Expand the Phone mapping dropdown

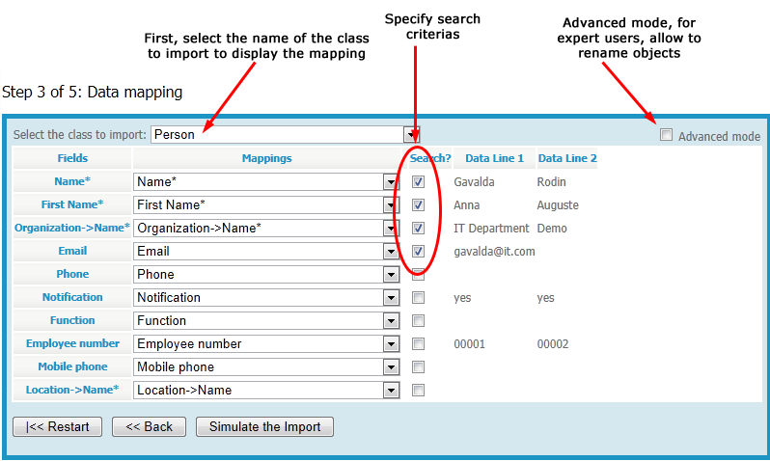pyautogui.click(x=391, y=275)
